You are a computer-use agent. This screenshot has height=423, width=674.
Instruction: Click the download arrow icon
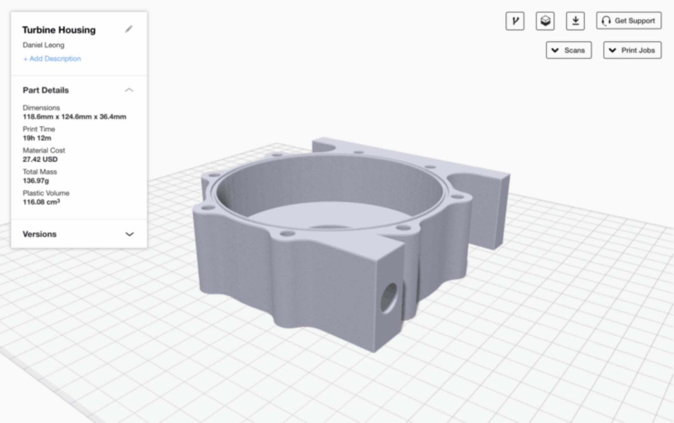pyautogui.click(x=575, y=21)
